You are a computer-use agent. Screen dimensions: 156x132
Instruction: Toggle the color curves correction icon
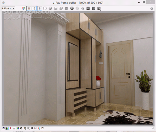pos(18,128)
